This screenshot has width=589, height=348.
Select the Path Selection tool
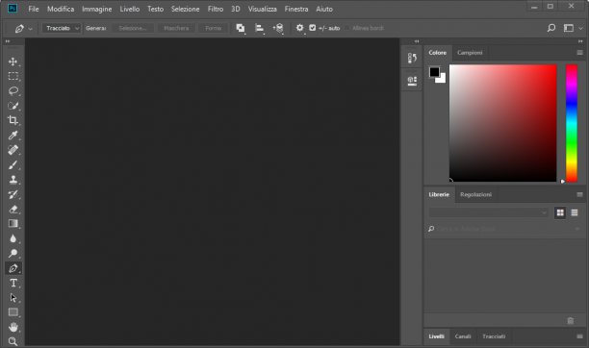pyautogui.click(x=13, y=298)
